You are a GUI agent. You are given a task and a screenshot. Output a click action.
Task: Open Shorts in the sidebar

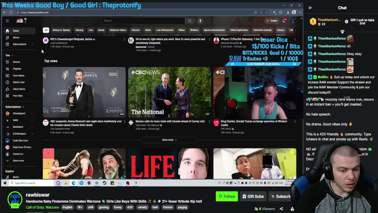coord(16,38)
